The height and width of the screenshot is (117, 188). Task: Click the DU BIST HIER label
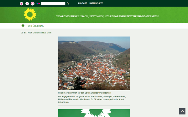click(27, 33)
